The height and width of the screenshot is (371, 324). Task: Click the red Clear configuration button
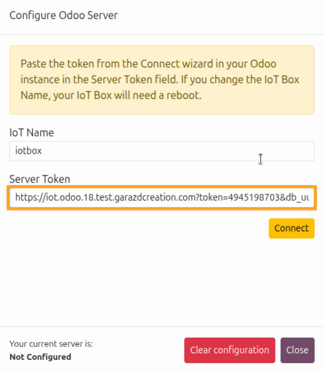(x=230, y=350)
